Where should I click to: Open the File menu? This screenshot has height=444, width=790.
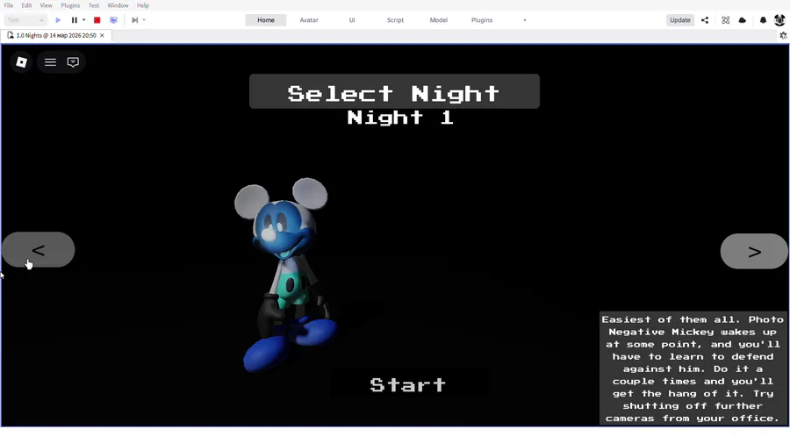[9, 5]
